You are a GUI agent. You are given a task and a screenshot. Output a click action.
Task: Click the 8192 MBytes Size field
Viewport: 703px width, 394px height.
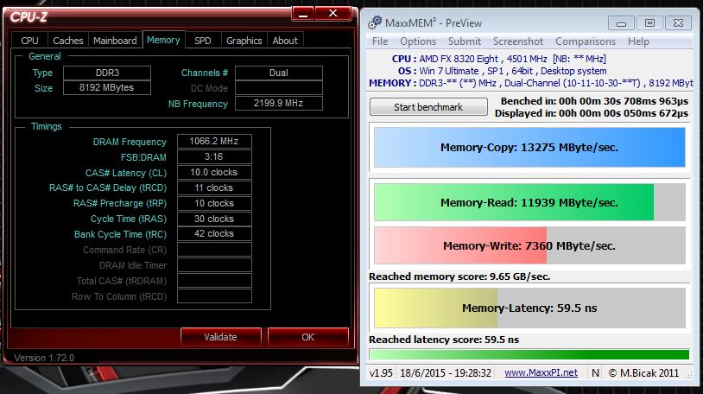pyautogui.click(x=107, y=87)
